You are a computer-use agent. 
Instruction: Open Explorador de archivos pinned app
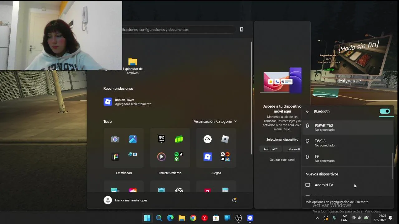point(133,66)
